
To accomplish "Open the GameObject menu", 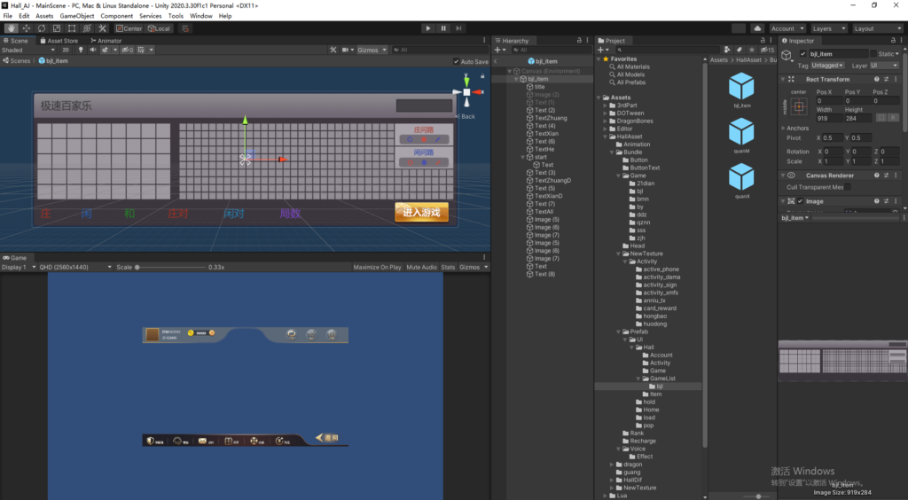I will click(x=77, y=16).
